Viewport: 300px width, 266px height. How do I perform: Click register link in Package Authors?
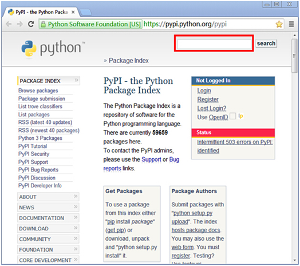(180, 256)
